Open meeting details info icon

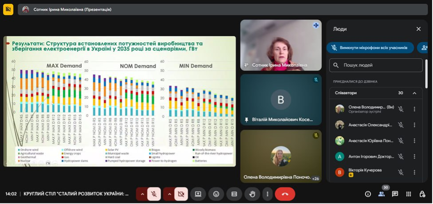point(367,194)
